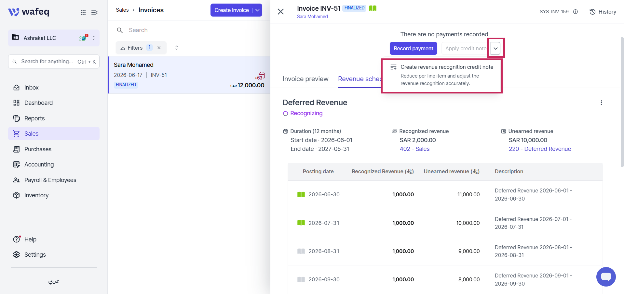Image resolution: width=624 pixels, height=294 pixels.
Task: Collapse the sidebar menu icon
Action: click(94, 12)
